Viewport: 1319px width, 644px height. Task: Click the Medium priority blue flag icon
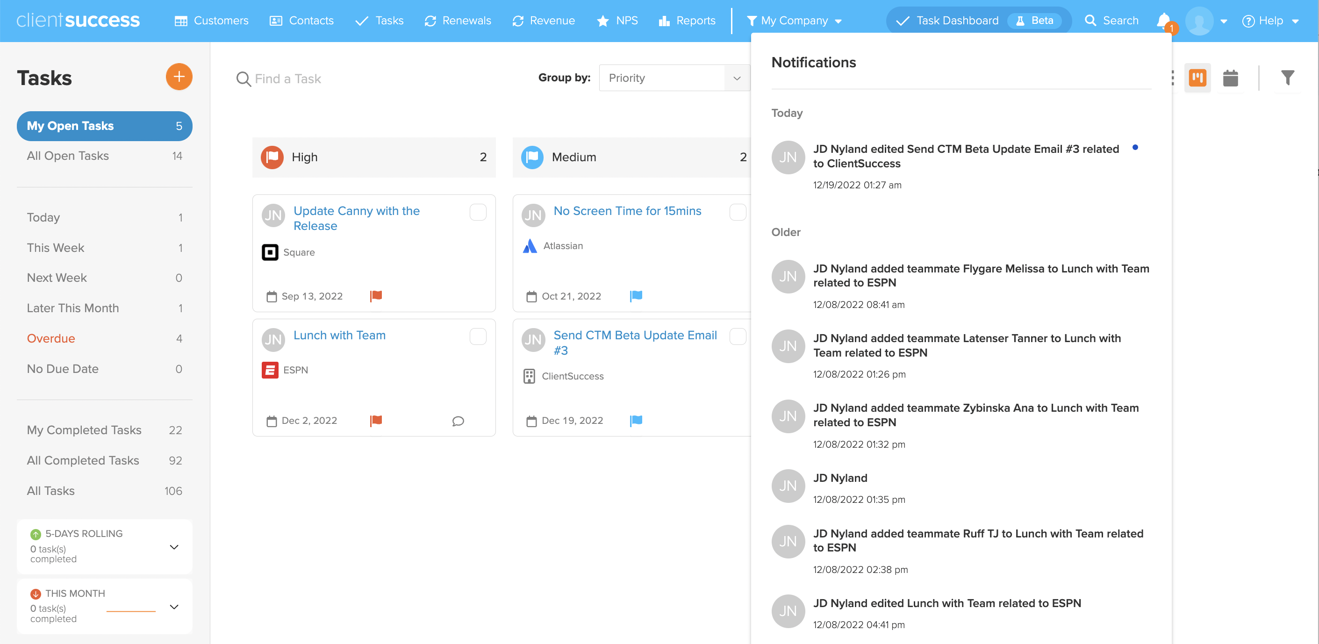(532, 157)
